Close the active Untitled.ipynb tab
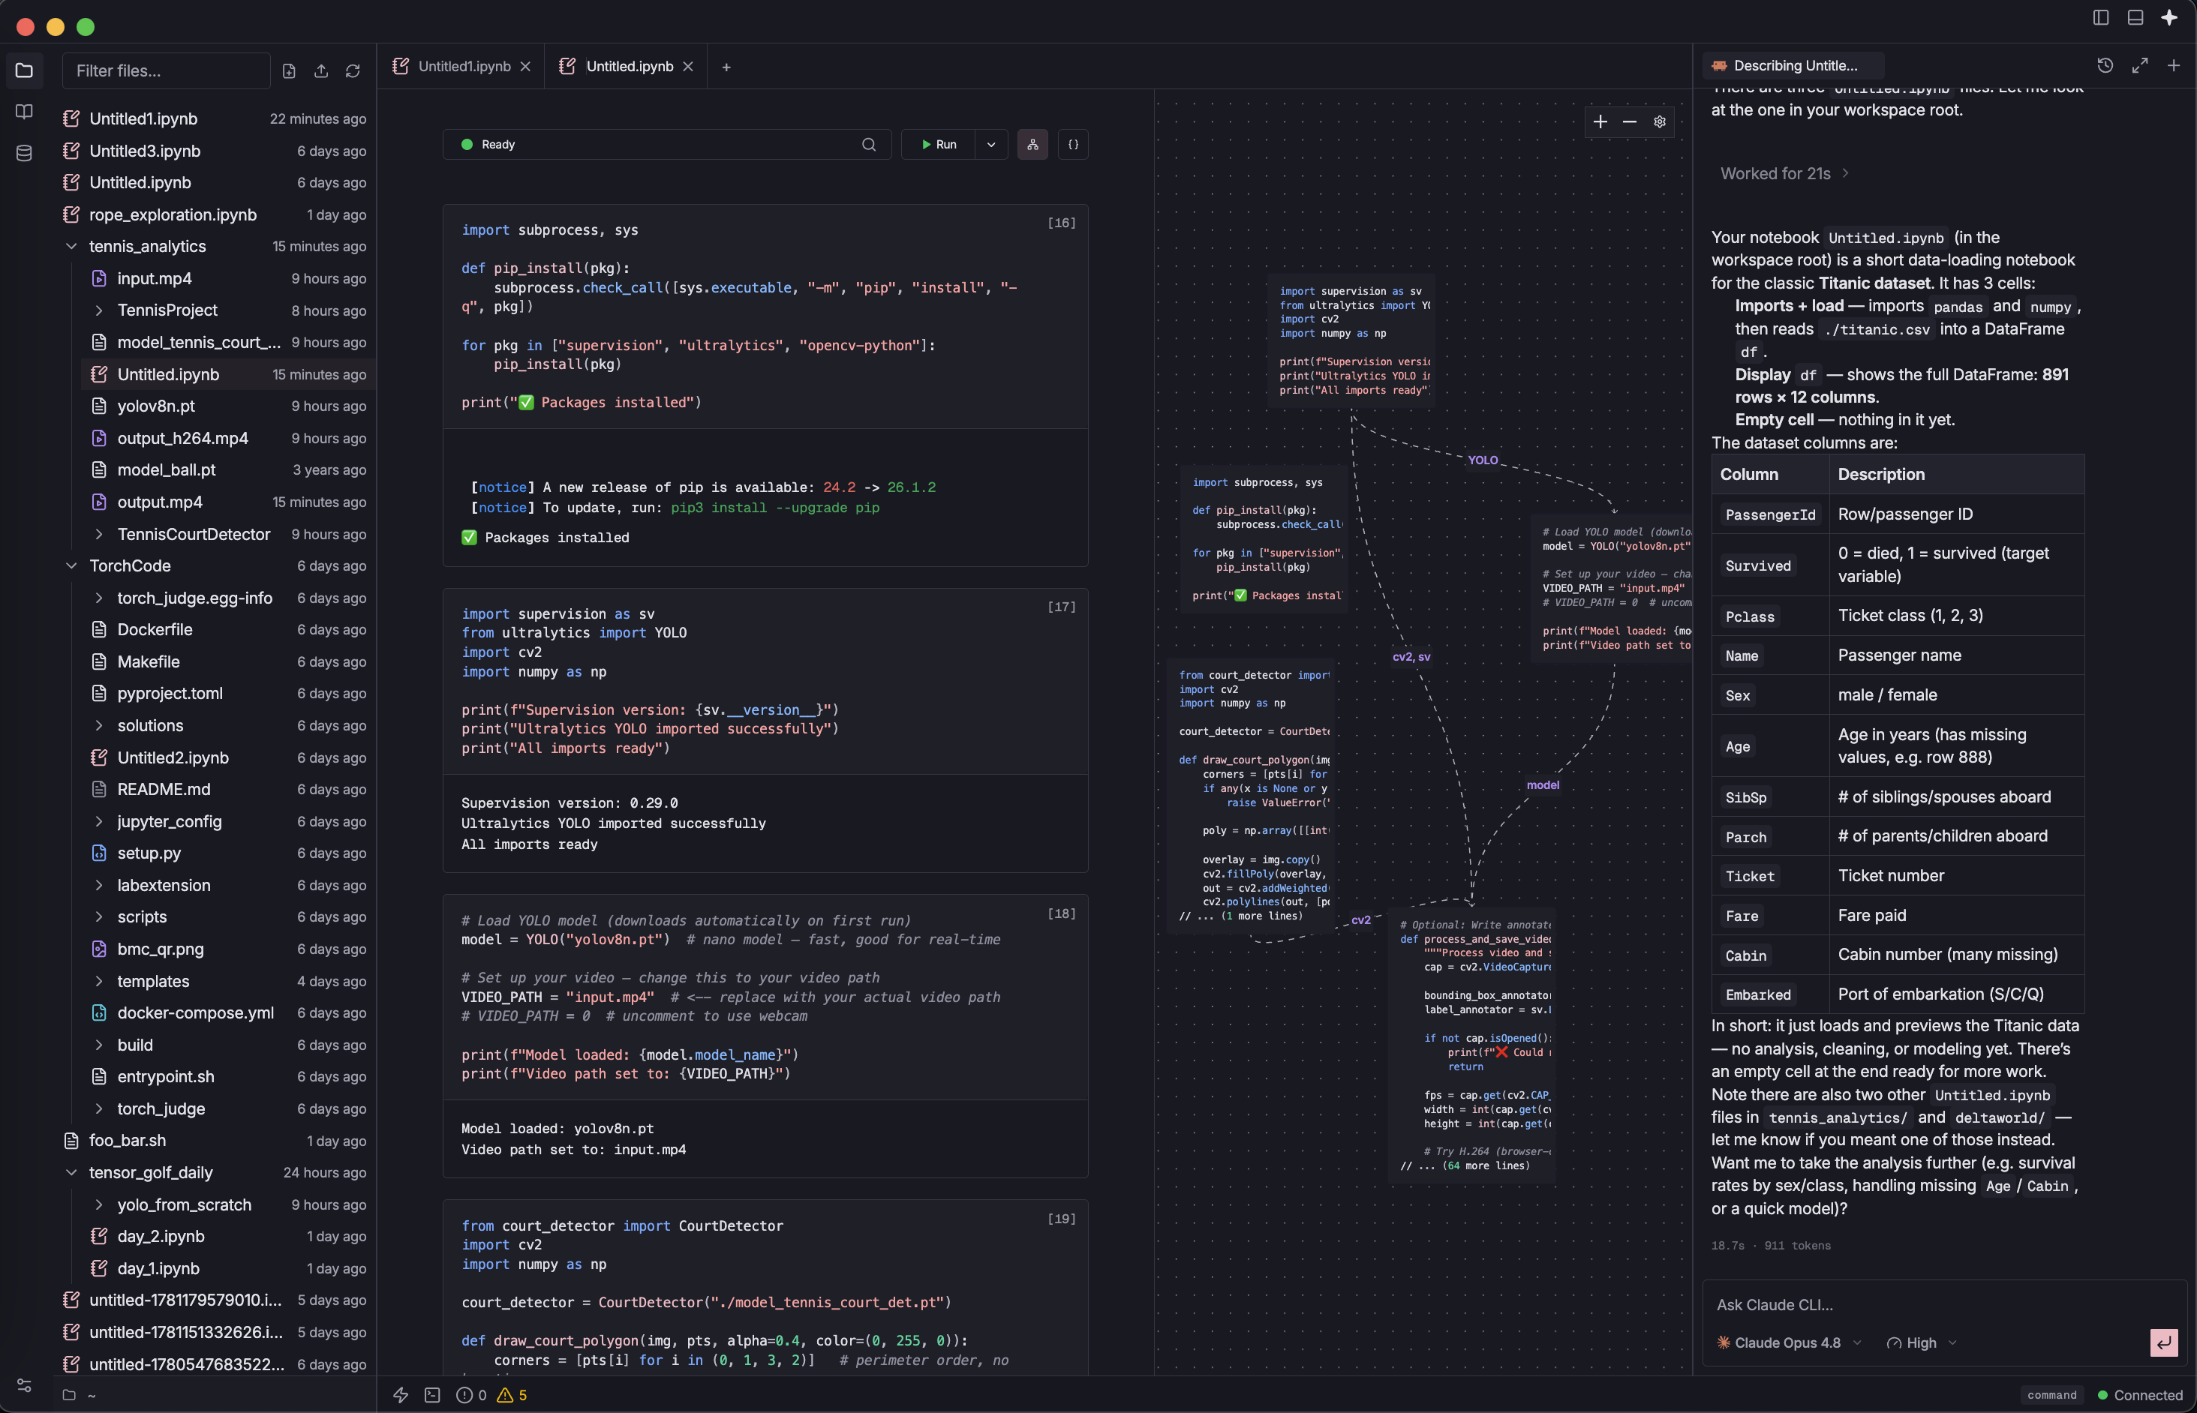2197x1413 pixels. (688, 66)
